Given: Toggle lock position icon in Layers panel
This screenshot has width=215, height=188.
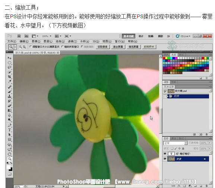Looking at the screenshot, I should [179, 149].
